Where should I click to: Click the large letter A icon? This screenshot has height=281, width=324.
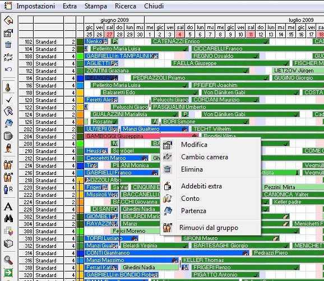click(8, 206)
